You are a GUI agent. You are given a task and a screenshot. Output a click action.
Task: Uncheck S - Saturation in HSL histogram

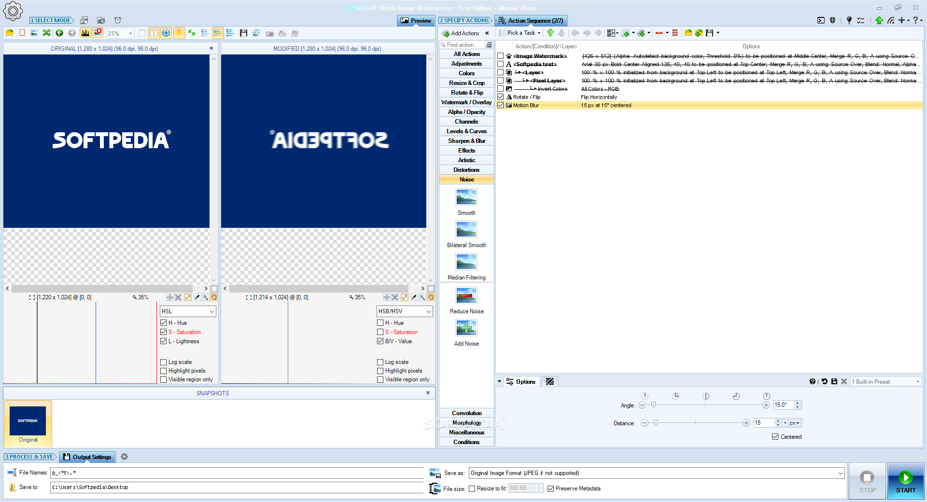[x=164, y=332]
